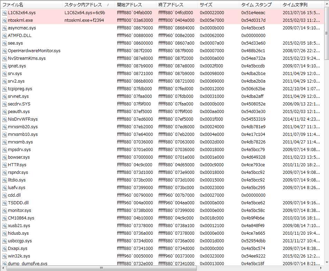Select the mrxsmb.sys file name
The image size is (329, 271).
tap(20, 142)
